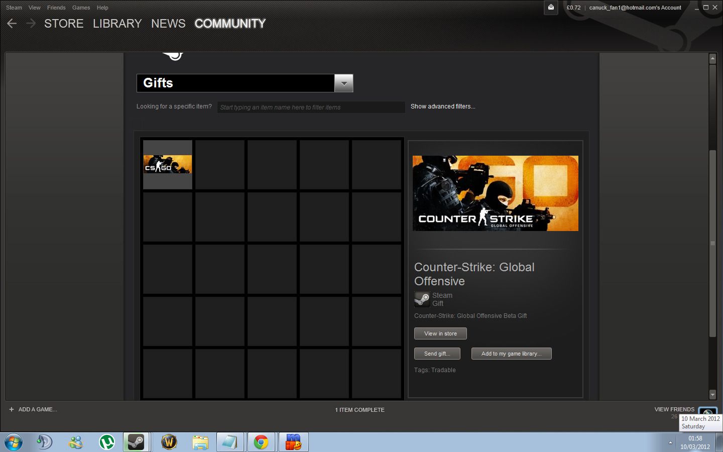The height and width of the screenshot is (452, 723).
Task: Open the Help menu
Action: click(x=102, y=8)
